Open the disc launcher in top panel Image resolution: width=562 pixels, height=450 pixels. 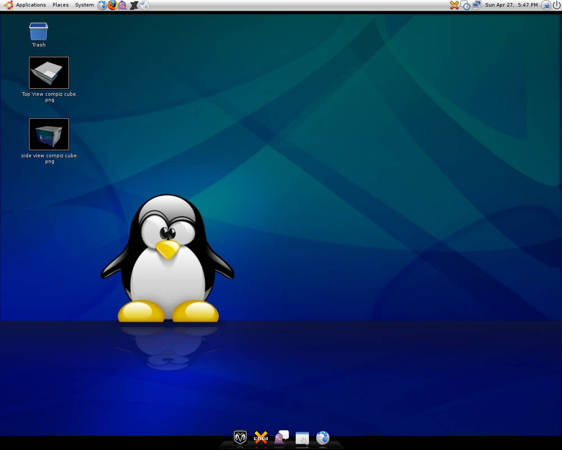point(144,6)
